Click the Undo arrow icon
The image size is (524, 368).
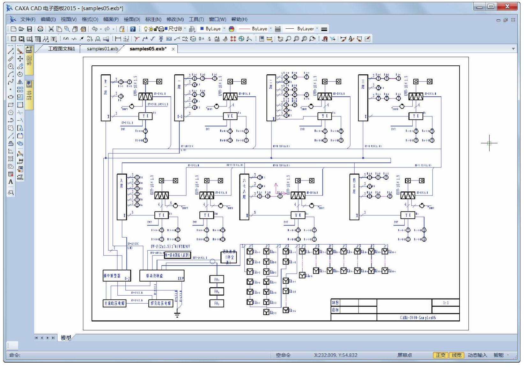(x=94, y=29)
